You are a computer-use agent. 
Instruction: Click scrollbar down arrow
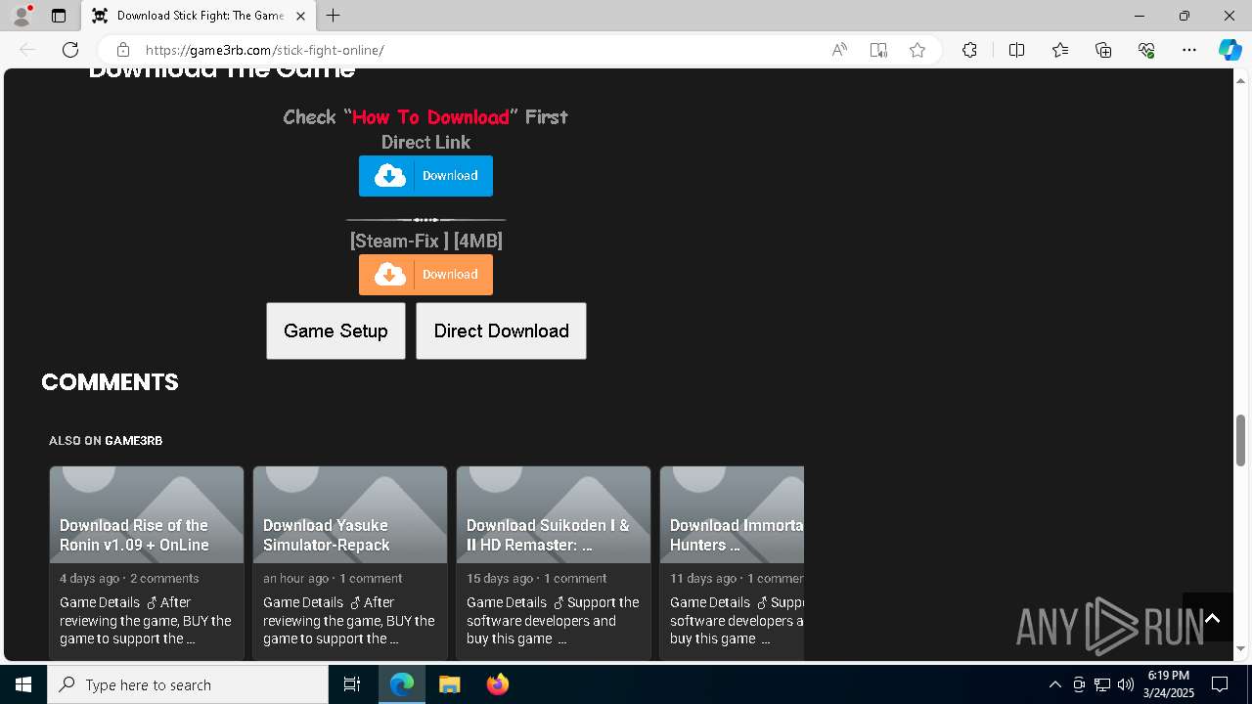click(x=1241, y=648)
